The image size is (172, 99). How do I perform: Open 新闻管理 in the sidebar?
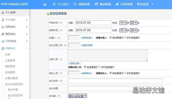[10, 72]
